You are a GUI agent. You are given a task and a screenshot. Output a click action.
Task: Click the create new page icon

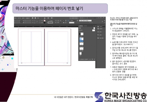pyautogui.click(x=92, y=59)
